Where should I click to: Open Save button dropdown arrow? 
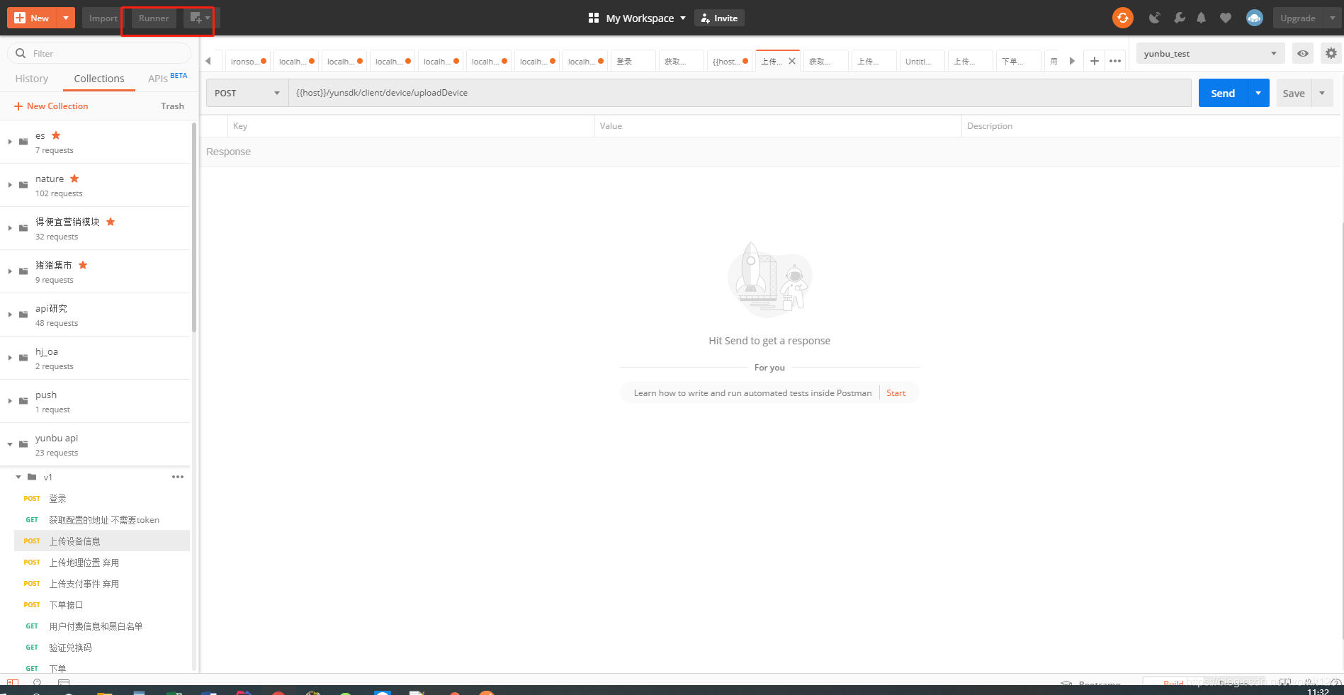(1322, 93)
